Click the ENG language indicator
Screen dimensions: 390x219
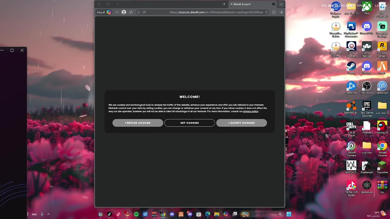34,214
